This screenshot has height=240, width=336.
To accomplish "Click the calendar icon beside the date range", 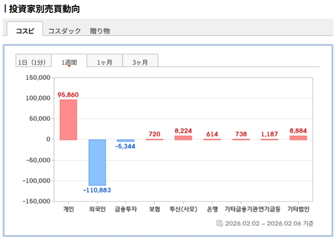I will pyautogui.click(x=220, y=223).
